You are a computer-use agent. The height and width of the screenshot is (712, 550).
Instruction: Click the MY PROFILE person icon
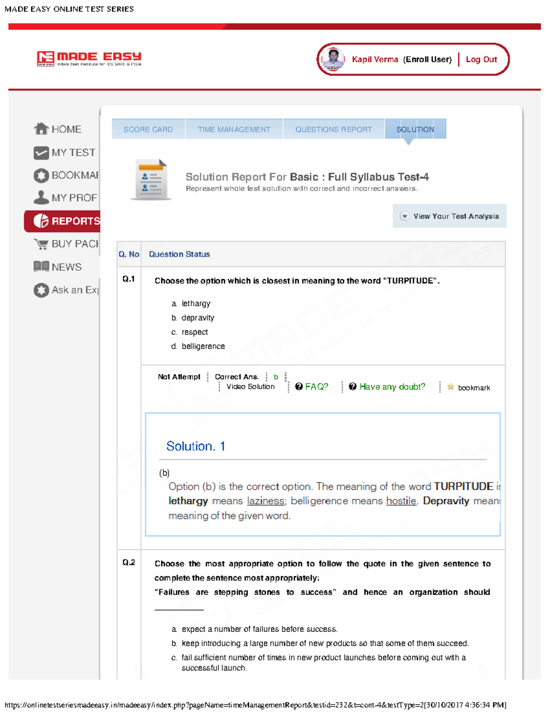point(41,197)
